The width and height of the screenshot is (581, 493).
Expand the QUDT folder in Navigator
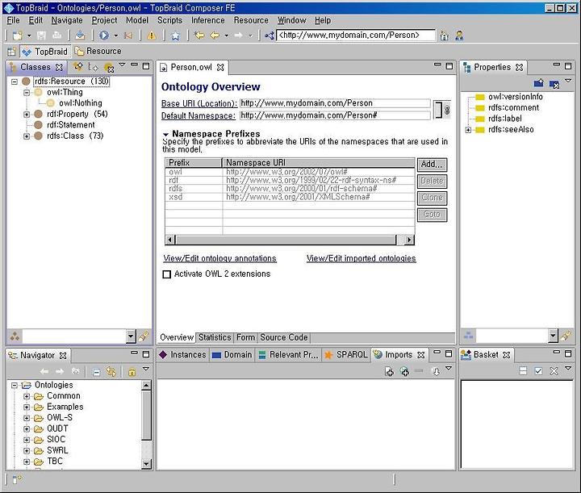coord(27,429)
